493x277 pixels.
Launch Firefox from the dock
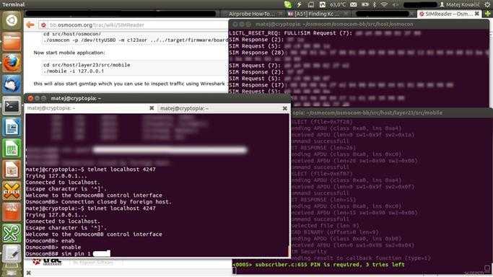(12, 63)
